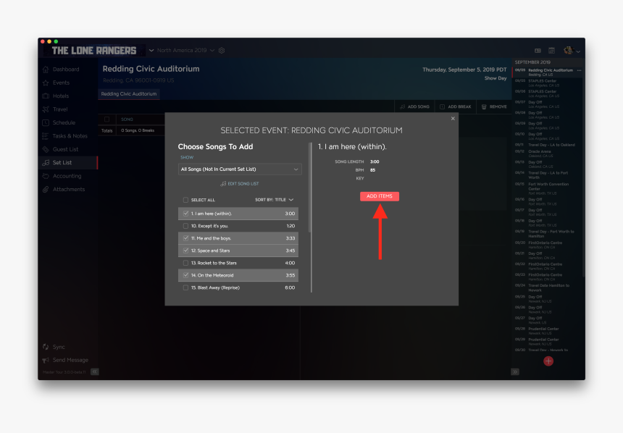Select Travel Day - LA to Oakland
The height and width of the screenshot is (433, 623).
tap(548, 145)
